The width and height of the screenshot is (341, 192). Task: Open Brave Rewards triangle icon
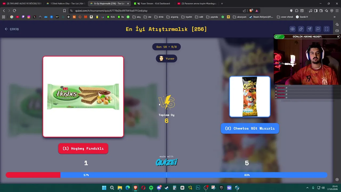click(x=257, y=11)
